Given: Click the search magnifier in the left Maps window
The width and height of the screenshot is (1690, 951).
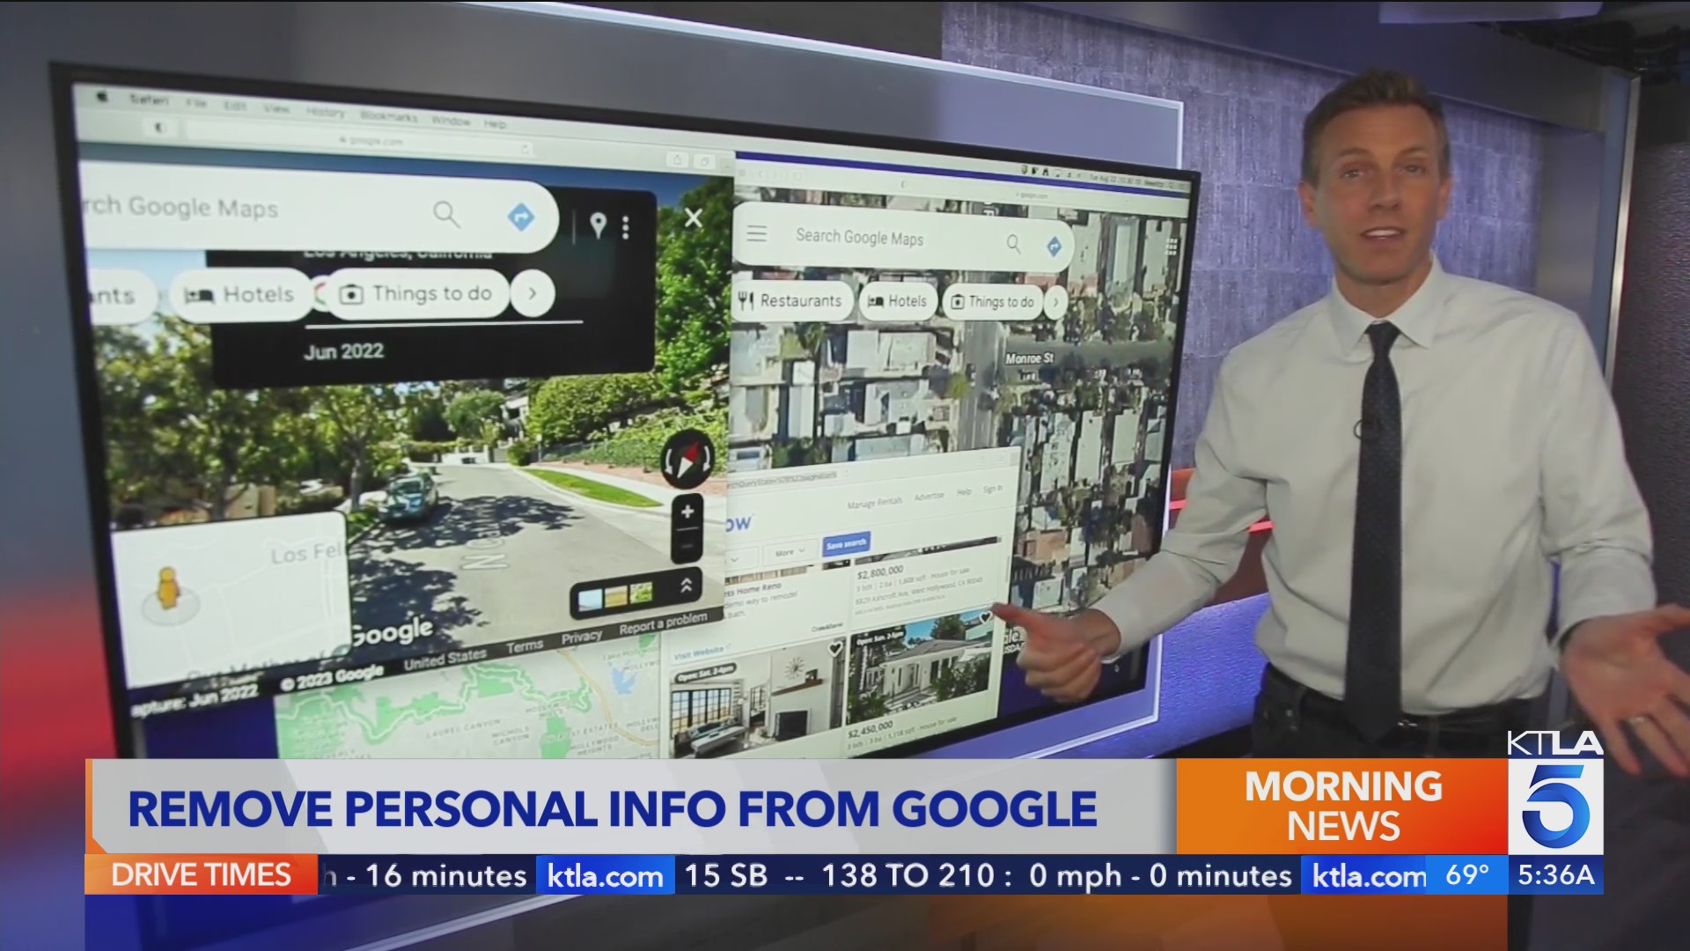Looking at the screenshot, I should coord(446,213).
